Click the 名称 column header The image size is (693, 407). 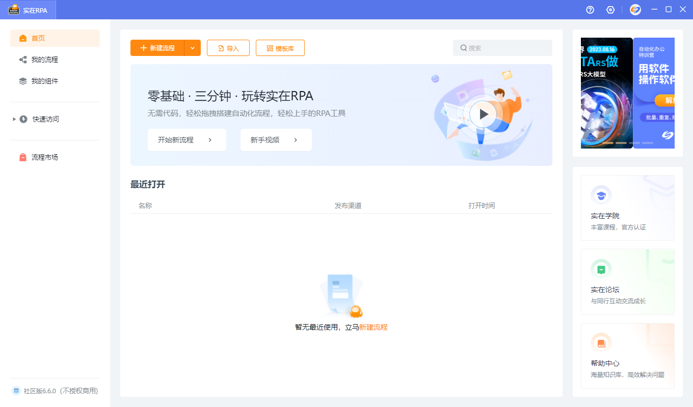coord(145,206)
